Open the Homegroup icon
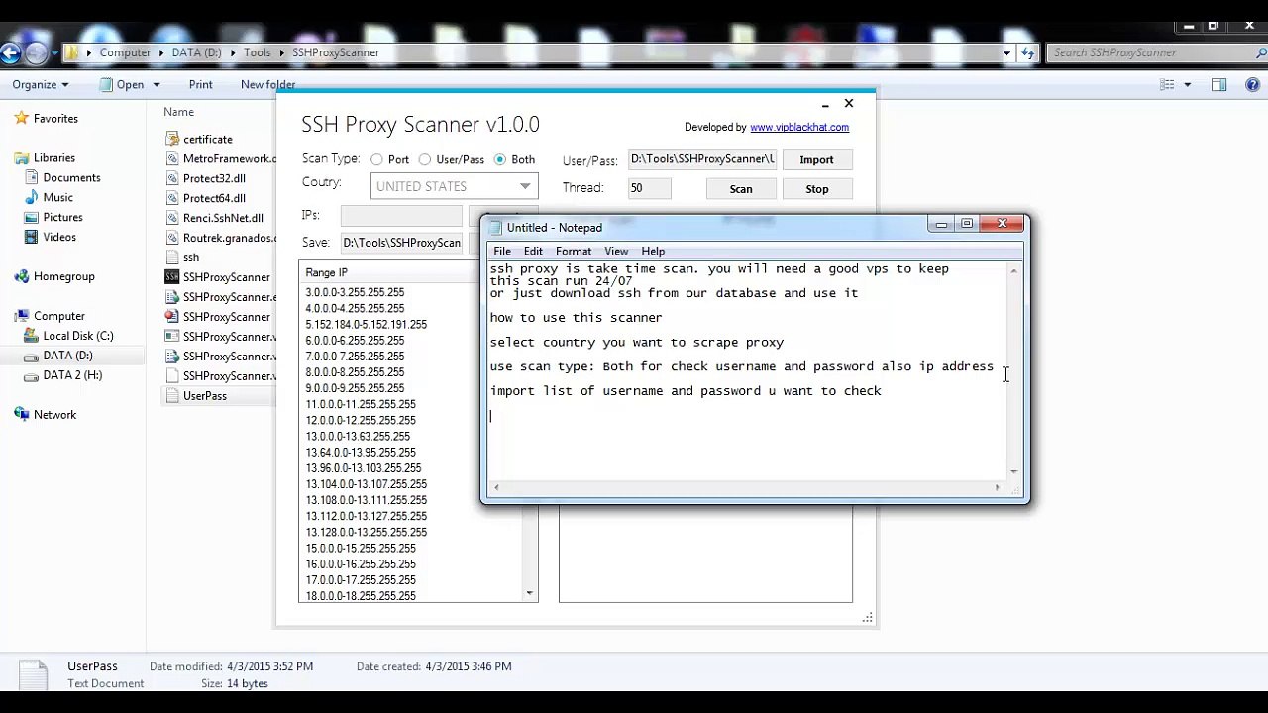The height and width of the screenshot is (713, 1268). [22, 277]
